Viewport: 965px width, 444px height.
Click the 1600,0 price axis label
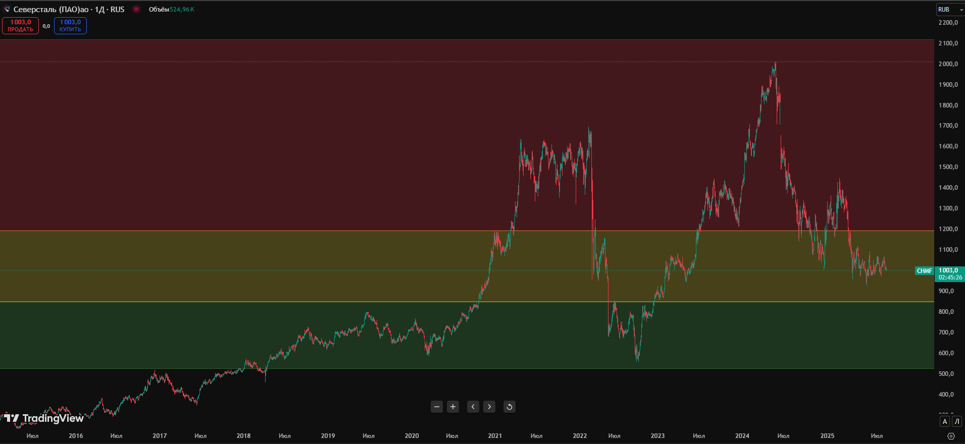coord(948,146)
